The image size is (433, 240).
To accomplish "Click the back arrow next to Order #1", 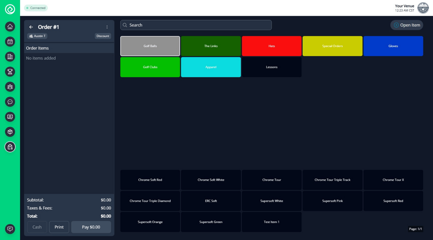I will click(x=31, y=27).
